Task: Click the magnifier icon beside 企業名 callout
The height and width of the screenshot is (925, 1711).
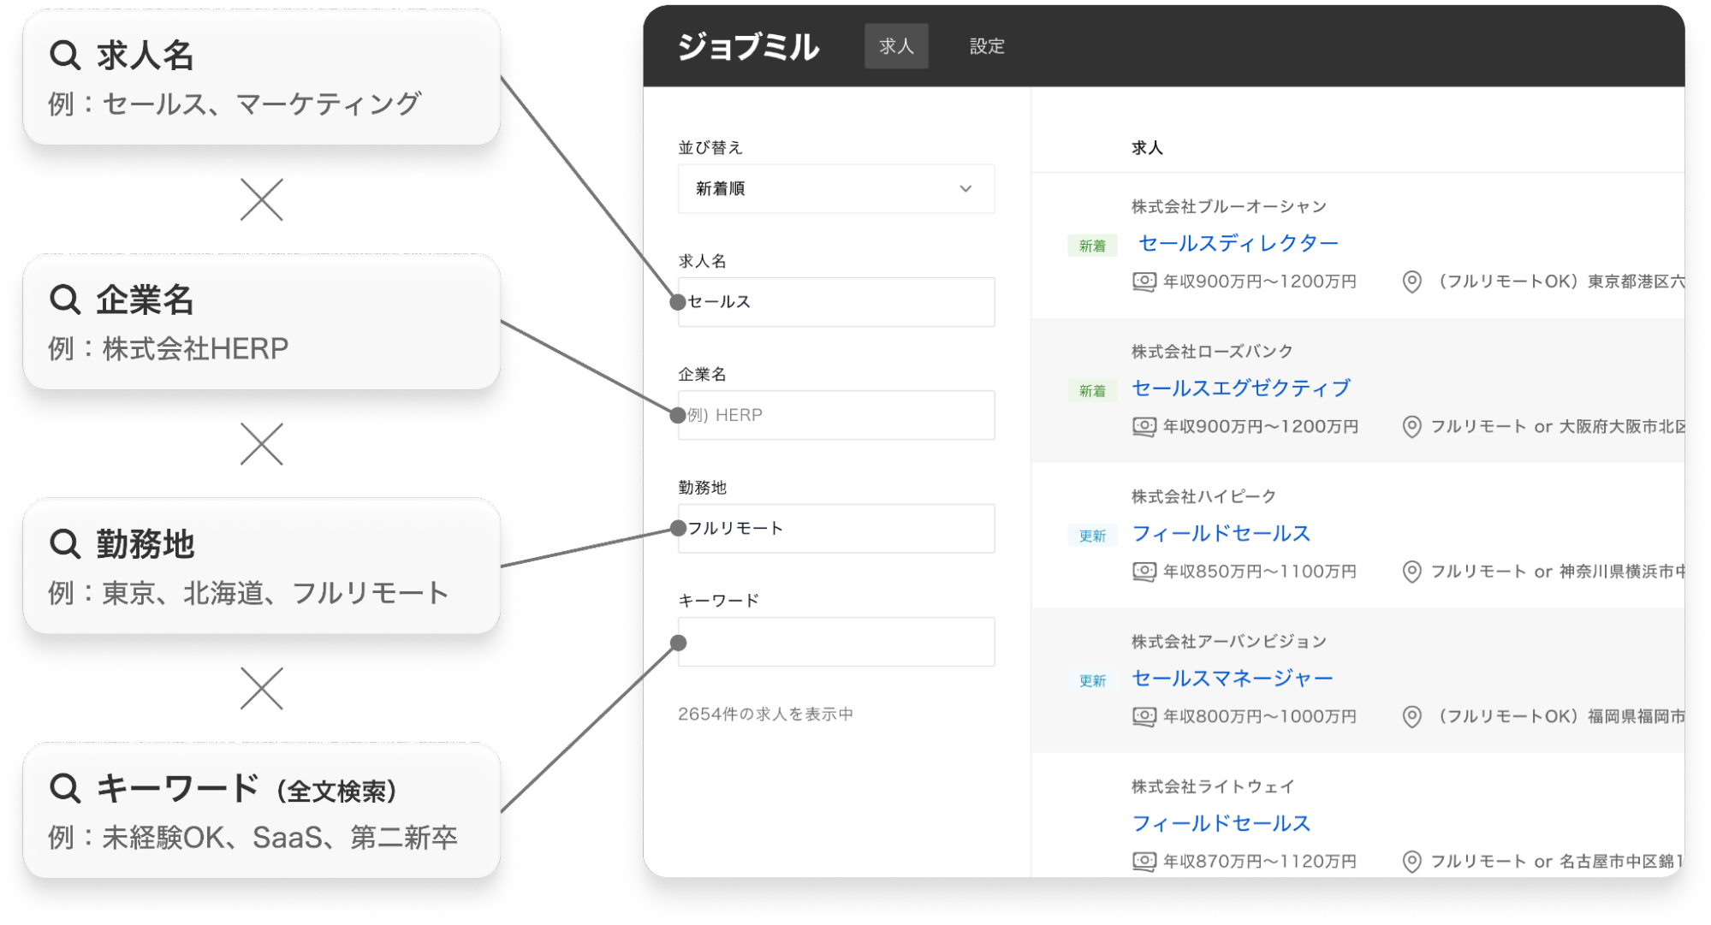Action: tap(65, 299)
